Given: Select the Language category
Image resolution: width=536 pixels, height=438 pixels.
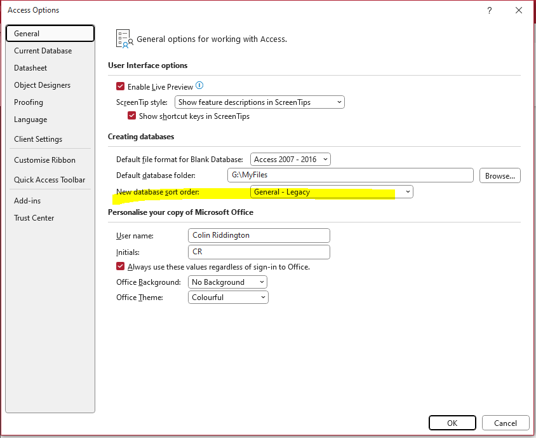Looking at the screenshot, I should pyautogui.click(x=50, y=120).
